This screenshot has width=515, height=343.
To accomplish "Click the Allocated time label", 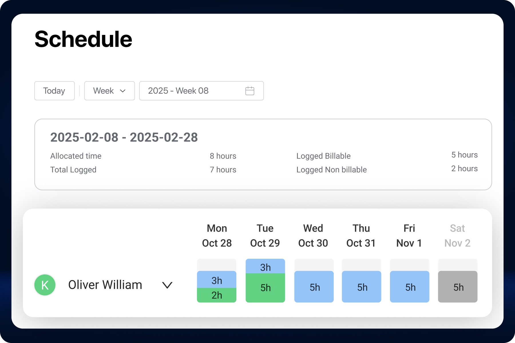I will click(76, 156).
